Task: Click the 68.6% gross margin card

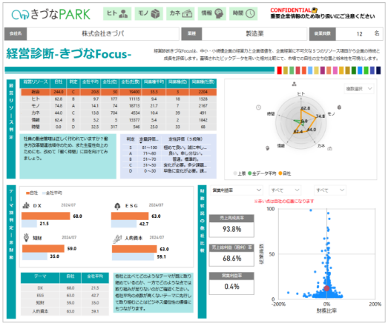Action: click(231, 256)
